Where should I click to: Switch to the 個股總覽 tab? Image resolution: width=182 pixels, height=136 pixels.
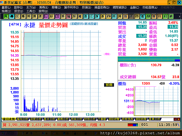tap(114, 119)
